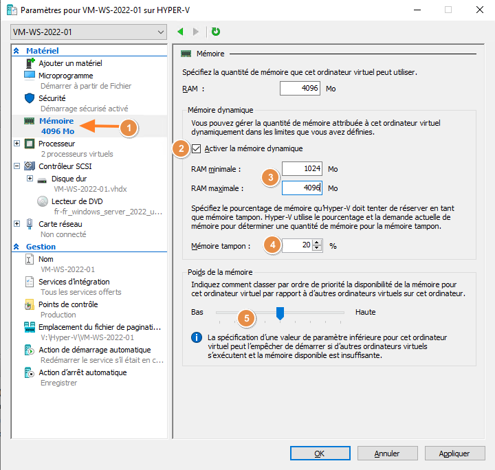The width and height of the screenshot is (495, 470).
Task: Increase Mémoire tampon with up arrow
Action: click(x=317, y=243)
